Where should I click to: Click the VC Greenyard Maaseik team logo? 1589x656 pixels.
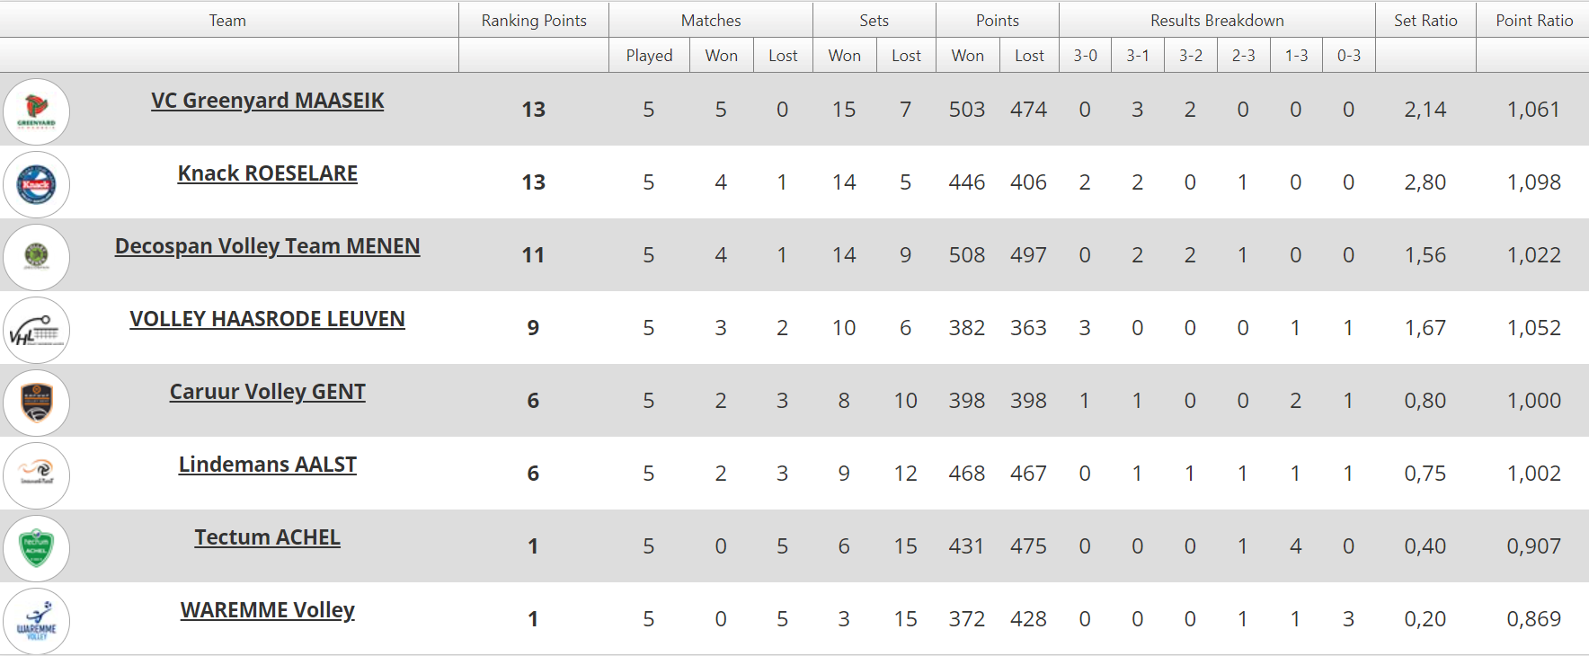click(x=36, y=111)
